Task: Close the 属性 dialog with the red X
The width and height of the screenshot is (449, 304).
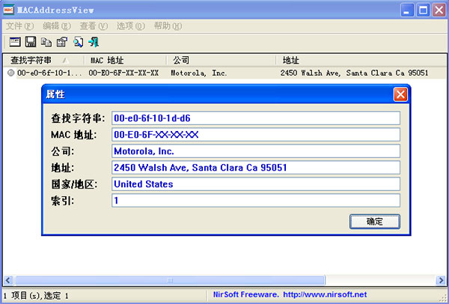Action: coord(400,94)
